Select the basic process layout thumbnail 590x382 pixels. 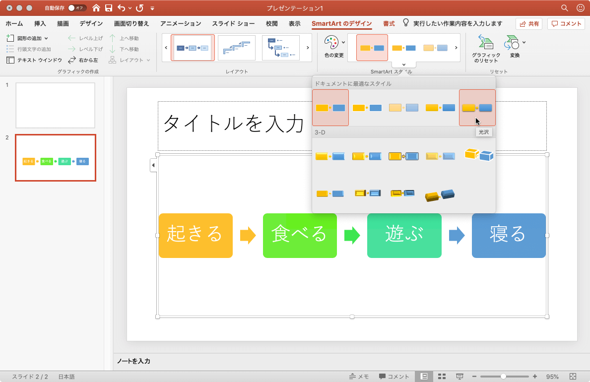click(193, 48)
